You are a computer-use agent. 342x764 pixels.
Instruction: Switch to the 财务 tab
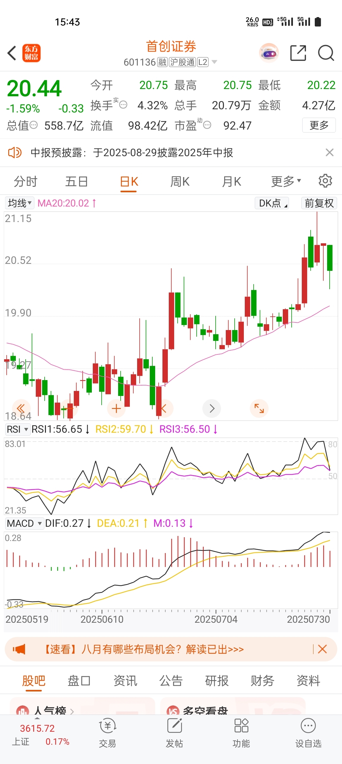tap(263, 680)
